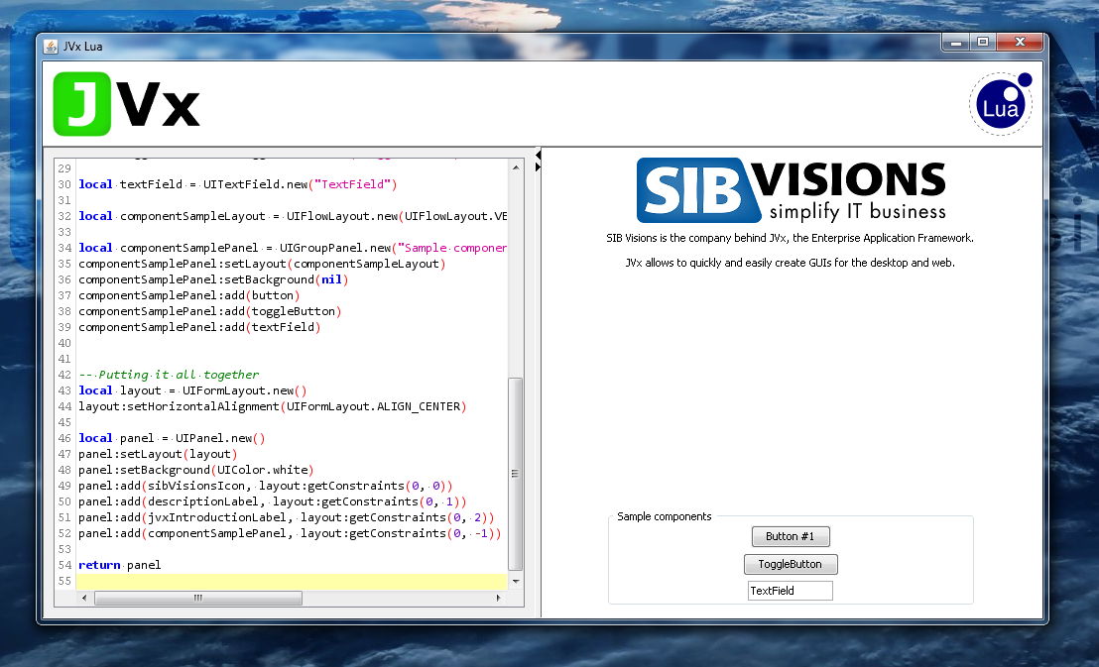Click the 'JVx Lua' window title text
1099x667 pixels.
pos(82,47)
